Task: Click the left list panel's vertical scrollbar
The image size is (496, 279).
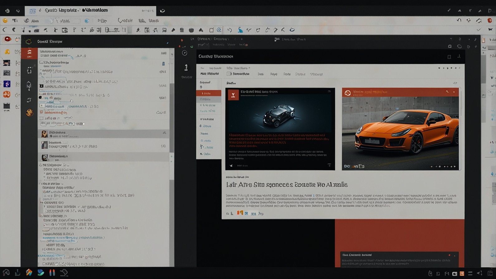Action: [171, 118]
